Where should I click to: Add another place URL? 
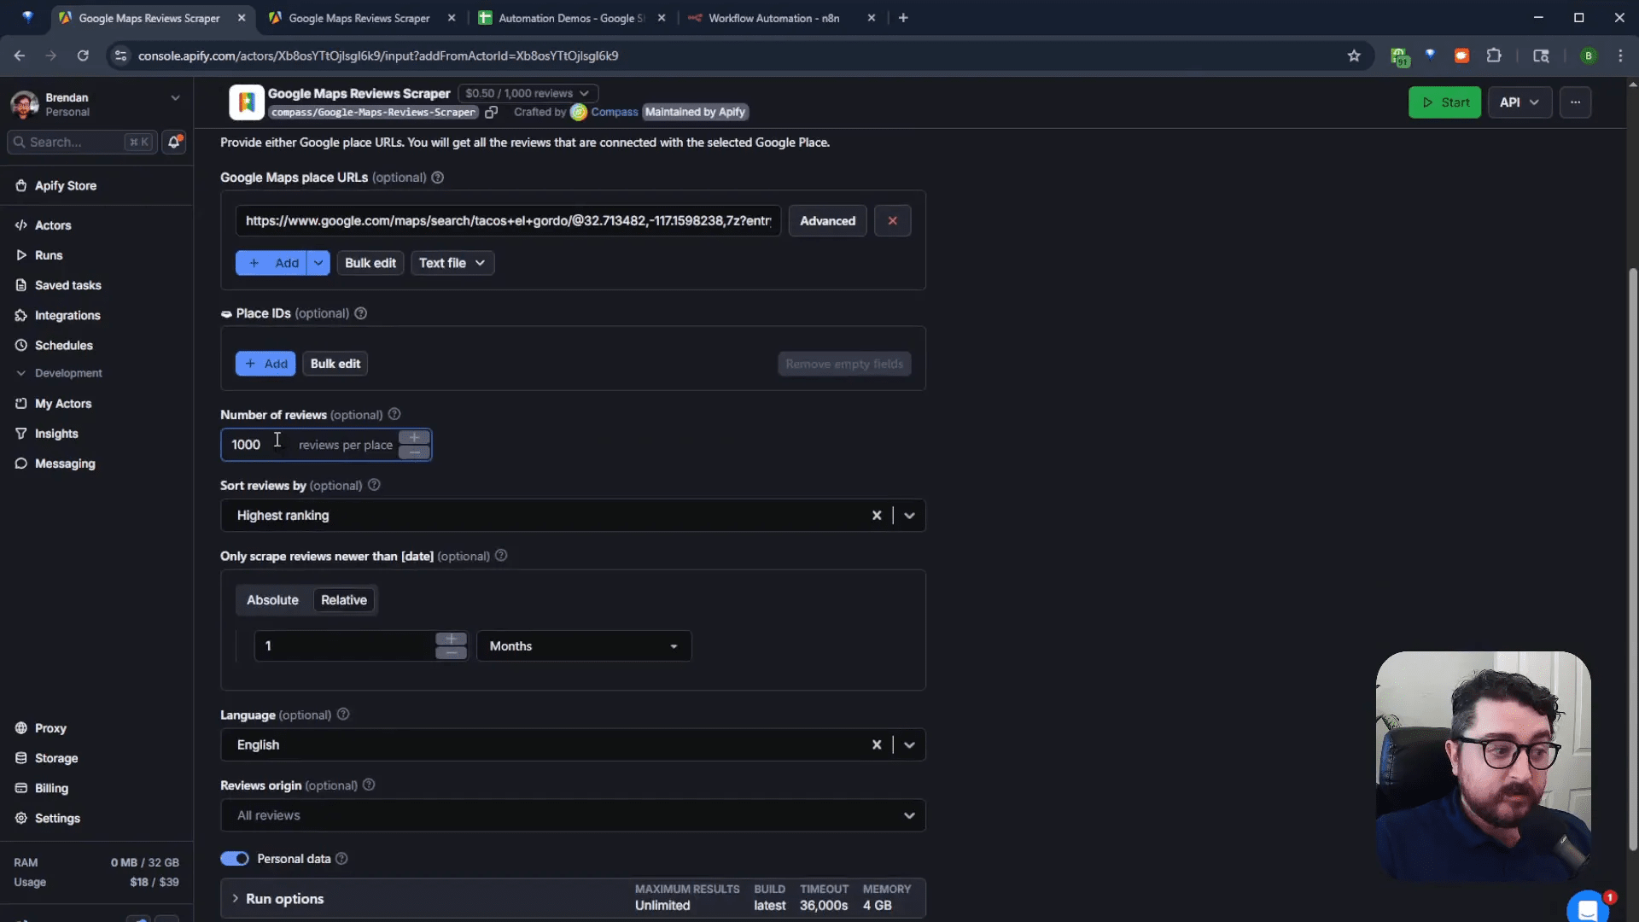coord(271,263)
